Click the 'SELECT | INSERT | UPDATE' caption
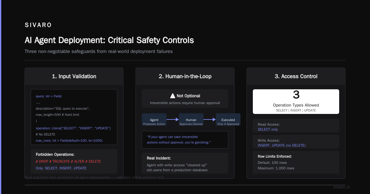 pos(296,110)
